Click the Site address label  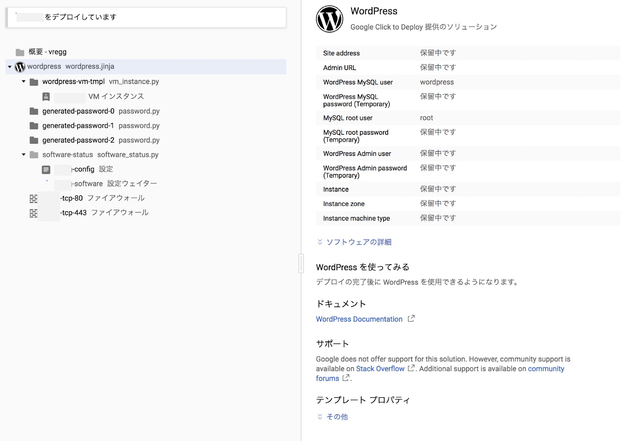(x=341, y=53)
